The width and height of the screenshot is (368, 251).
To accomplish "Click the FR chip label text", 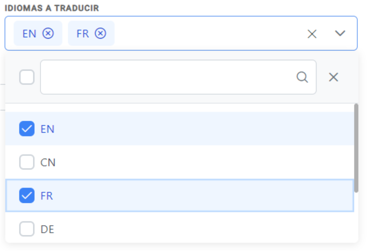I will (83, 34).
